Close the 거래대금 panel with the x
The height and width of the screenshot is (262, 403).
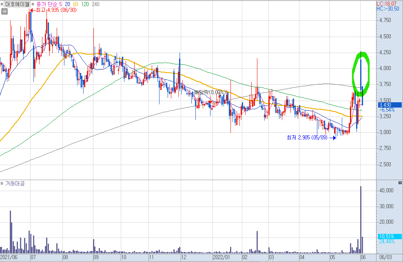coord(400,183)
